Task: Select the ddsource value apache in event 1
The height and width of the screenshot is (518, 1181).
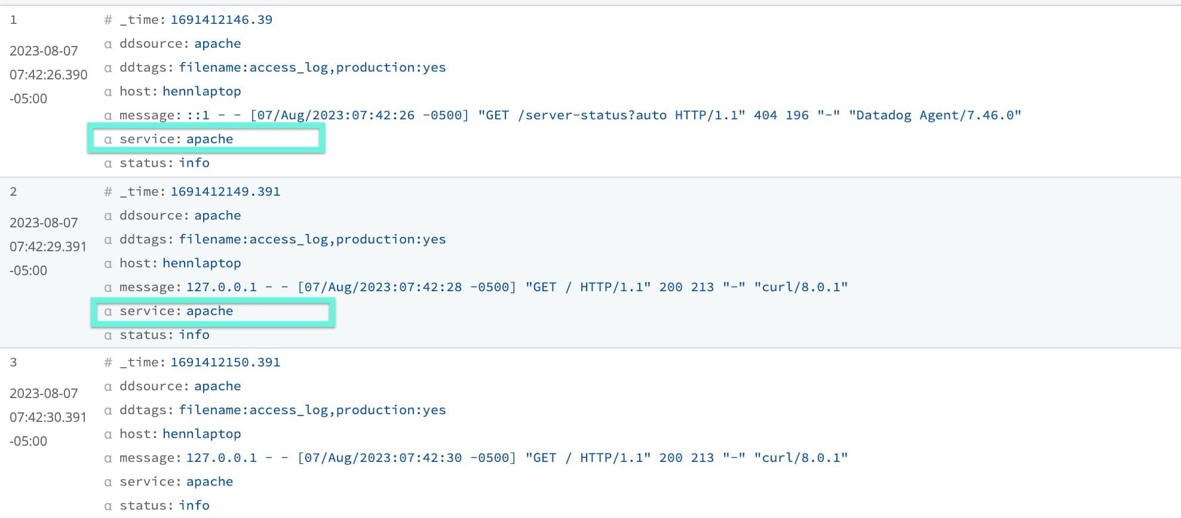Action: [217, 44]
